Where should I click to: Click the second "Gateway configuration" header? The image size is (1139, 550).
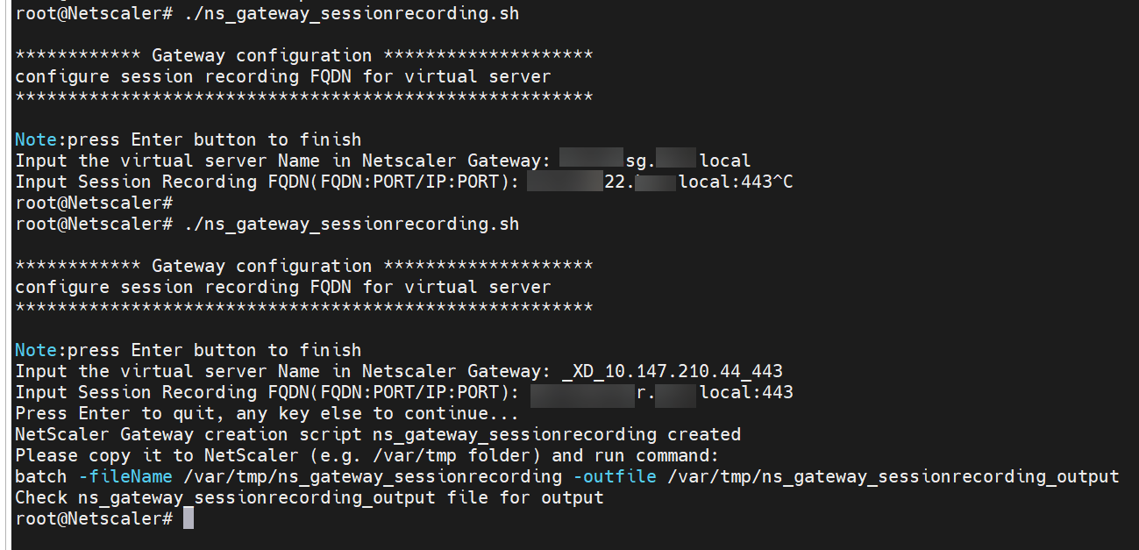click(x=261, y=267)
